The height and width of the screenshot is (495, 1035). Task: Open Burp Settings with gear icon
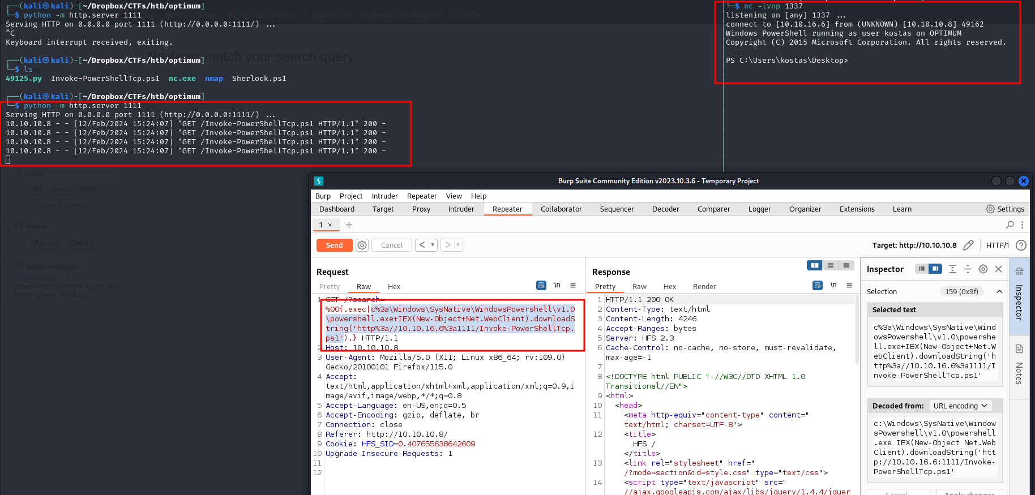[1005, 209]
